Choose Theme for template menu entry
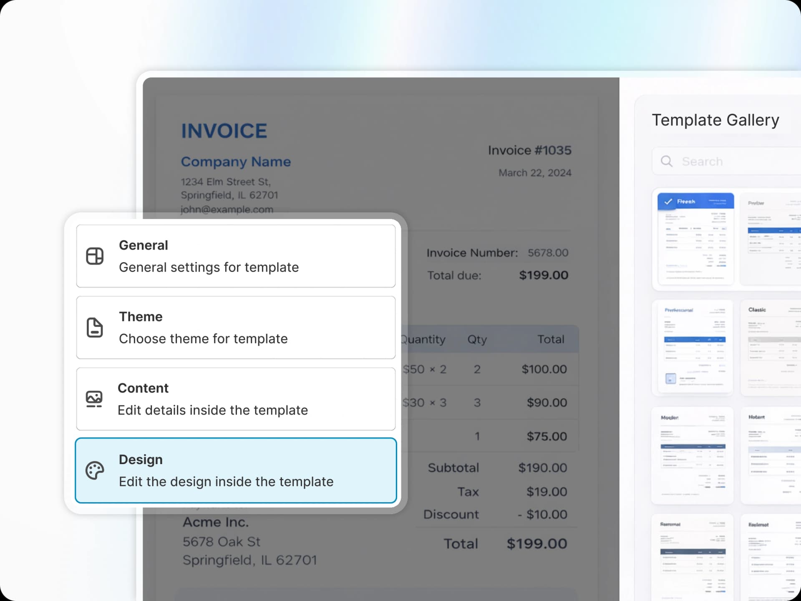 (x=235, y=328)
